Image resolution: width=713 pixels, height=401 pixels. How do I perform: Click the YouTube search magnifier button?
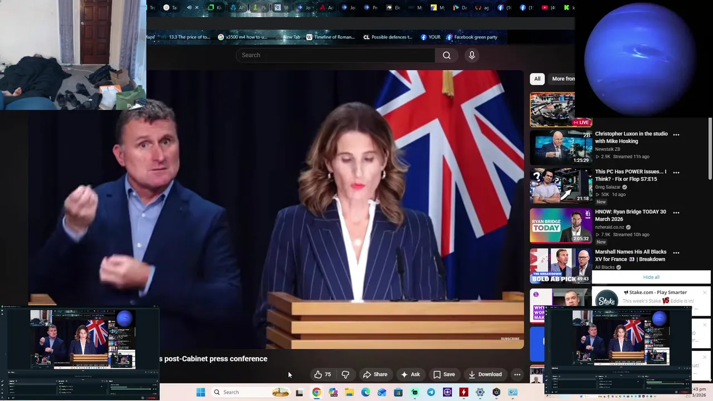coord(447,55)
